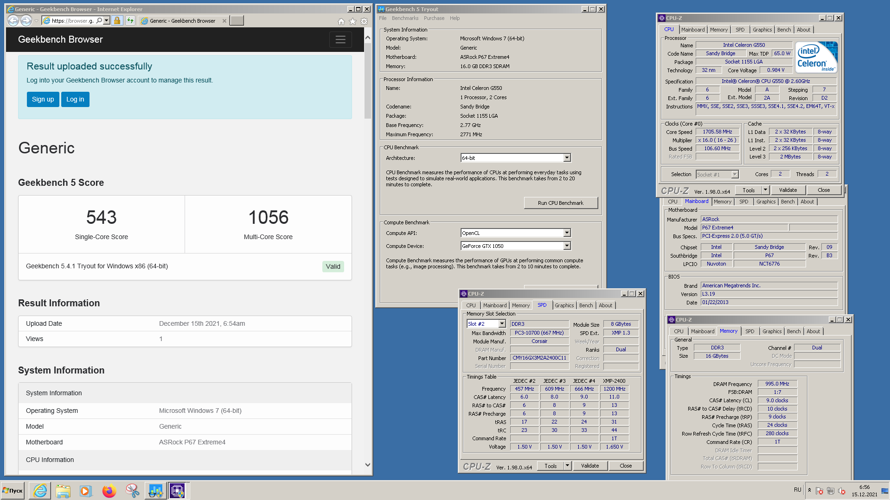Screen dimensions: 890x500
Task: Click Close button in SPD CPU-Z window
Action: click(625, 466)
